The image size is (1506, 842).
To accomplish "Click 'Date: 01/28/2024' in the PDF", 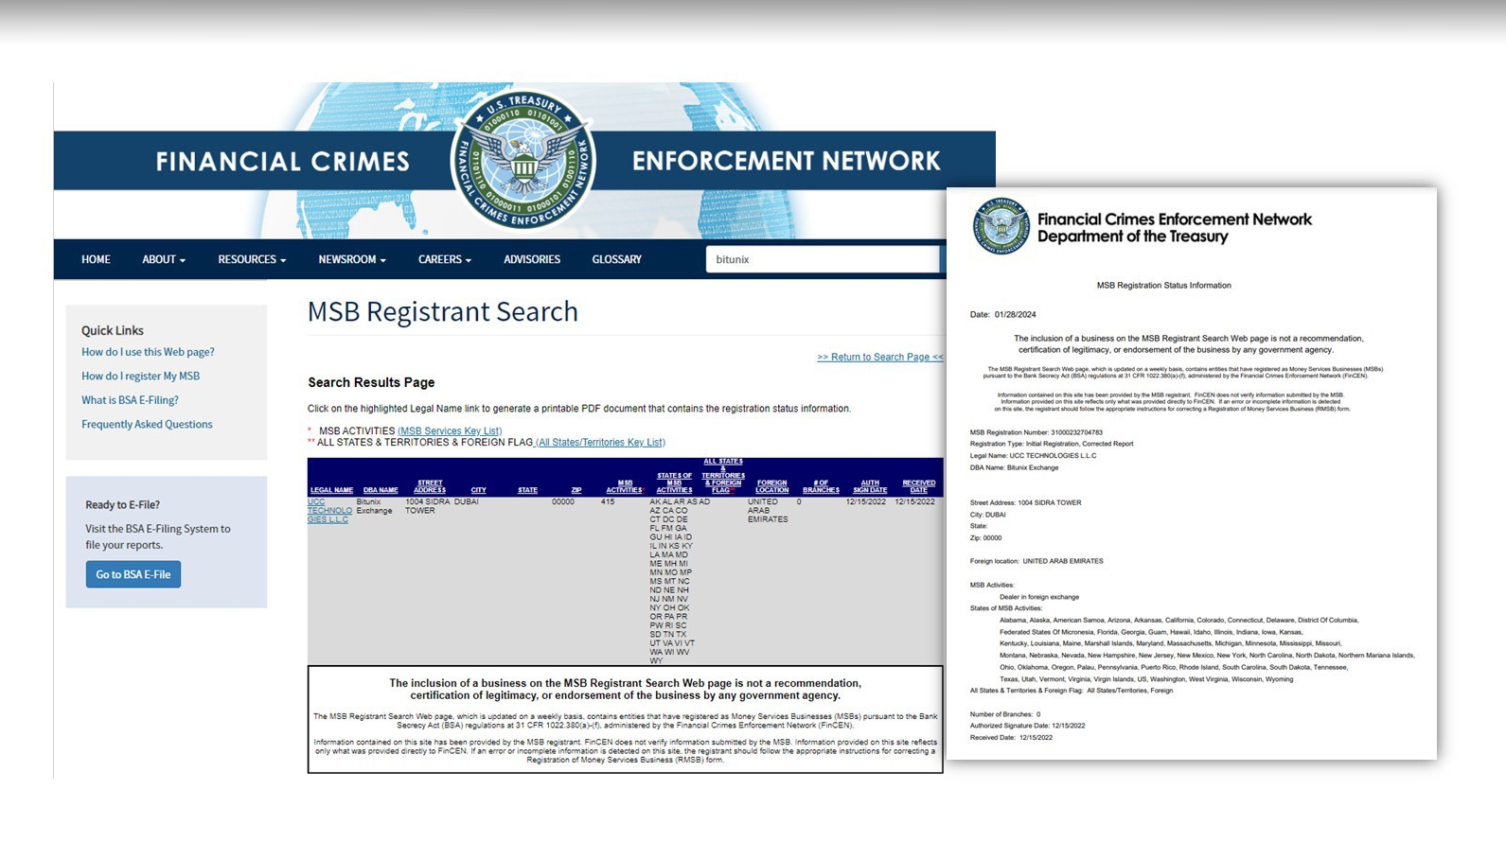I will tap(1002, 314).
